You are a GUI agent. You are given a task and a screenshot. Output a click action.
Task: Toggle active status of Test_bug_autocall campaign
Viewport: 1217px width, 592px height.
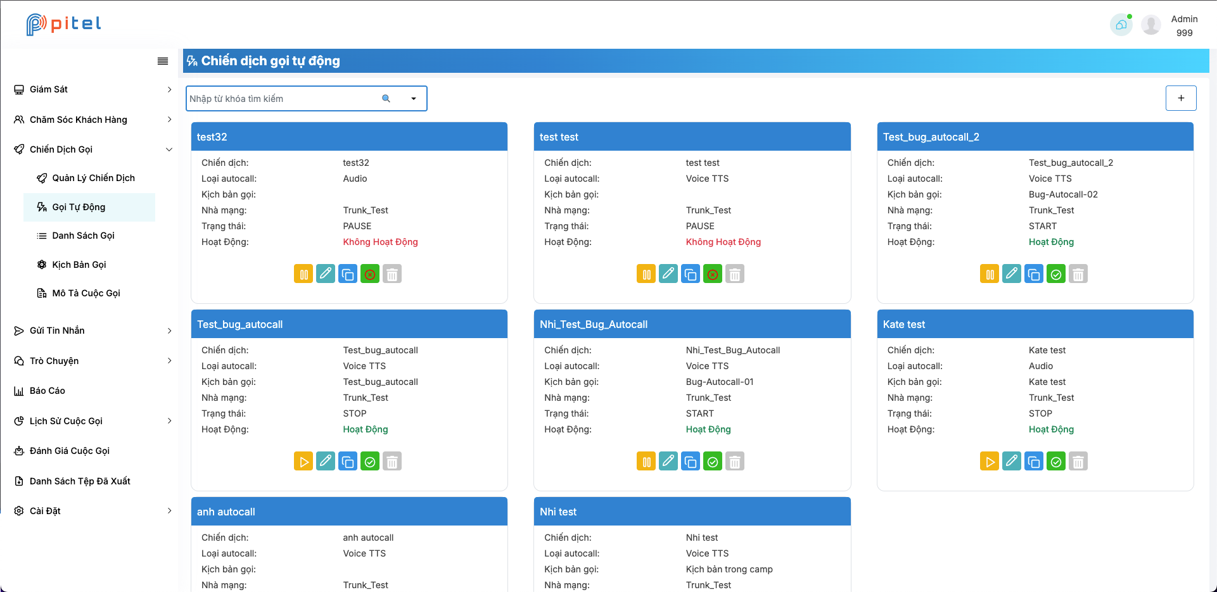coord(370,462)
